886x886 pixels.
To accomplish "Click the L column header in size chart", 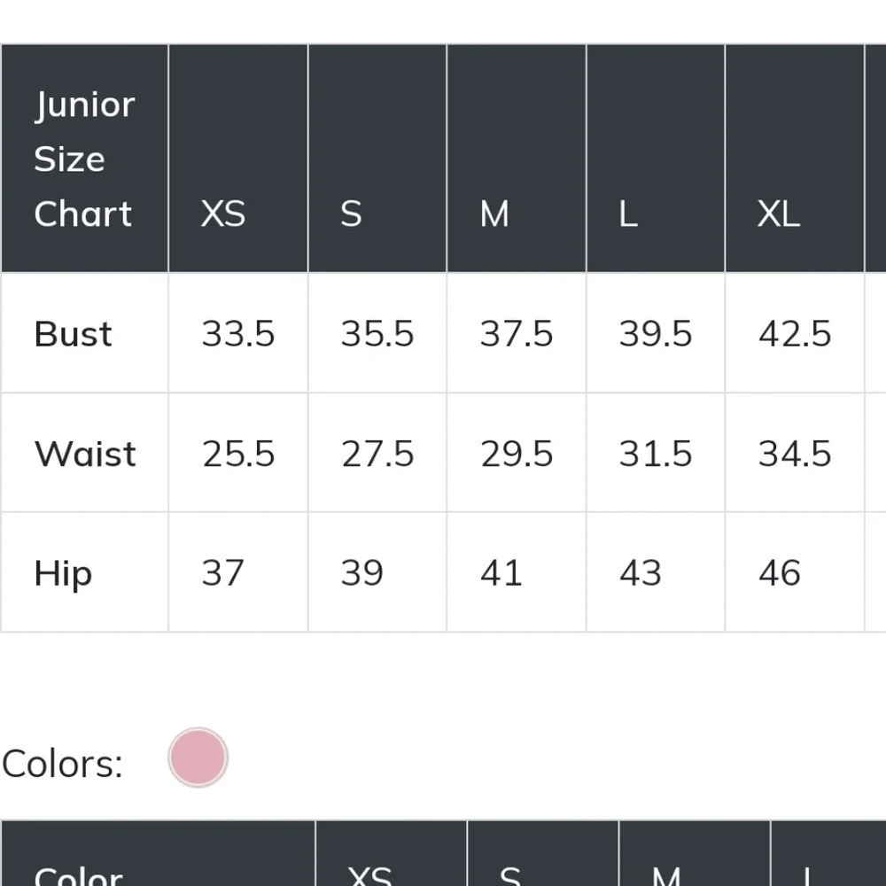I will click(656, 159).
